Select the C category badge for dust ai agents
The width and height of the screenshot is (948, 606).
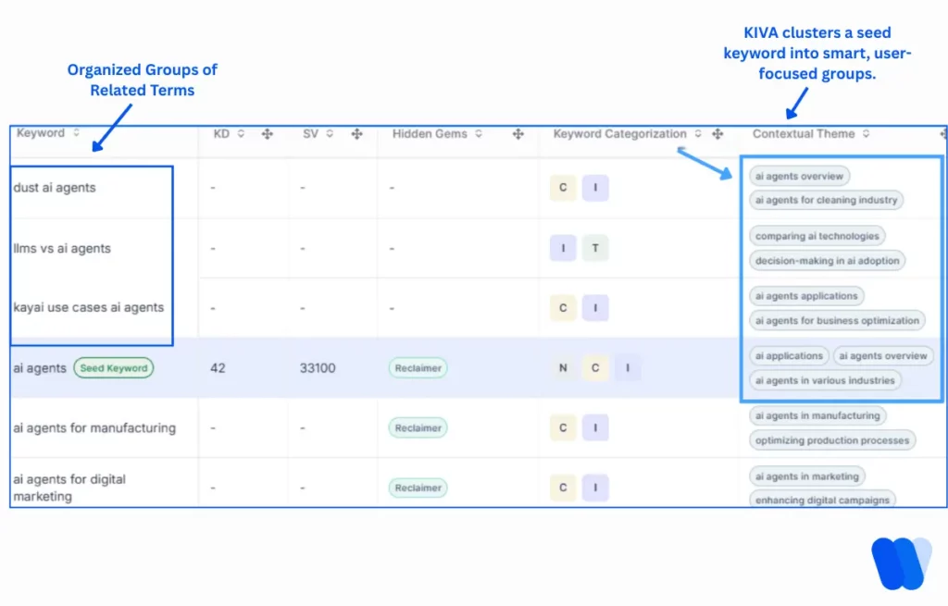563,188
